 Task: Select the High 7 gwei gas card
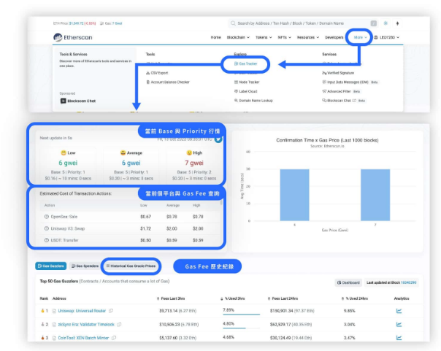coord(194,165)
